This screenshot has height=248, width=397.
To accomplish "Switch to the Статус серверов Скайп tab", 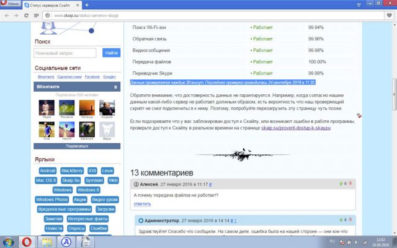I will coord(50,5).
